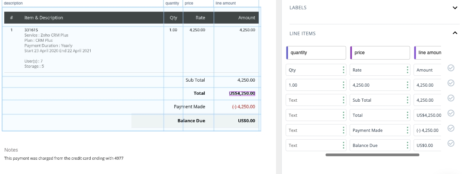This screenshot has width=462, height=174.
Task: Click the Balance Due label on the invoice
Action: 191,121
